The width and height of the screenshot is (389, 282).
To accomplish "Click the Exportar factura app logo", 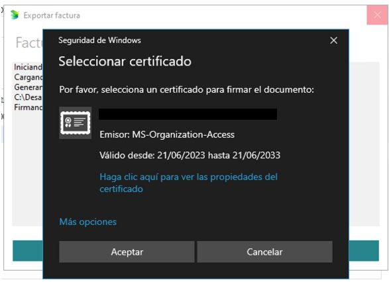I will [15, 15].
